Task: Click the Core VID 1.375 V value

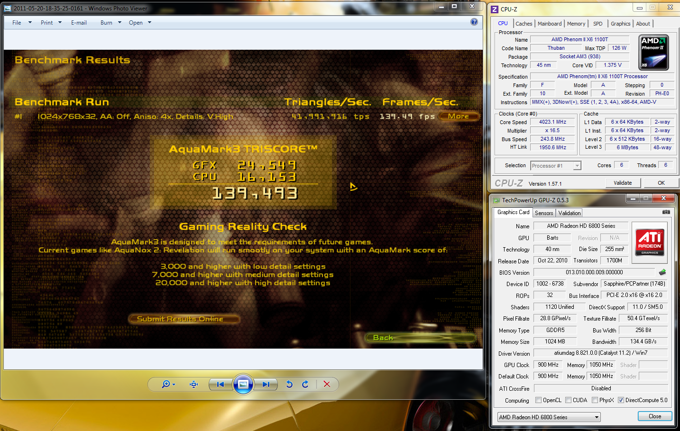Action: point(613,65)
